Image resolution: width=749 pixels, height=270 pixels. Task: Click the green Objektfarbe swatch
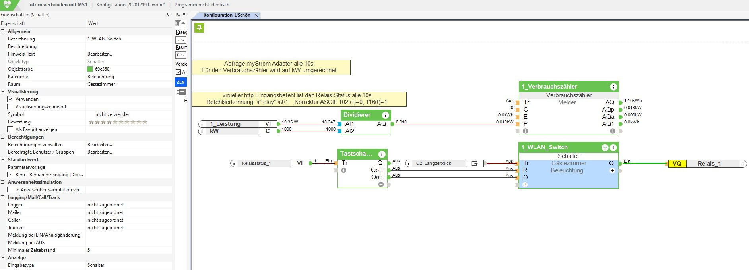90,69
